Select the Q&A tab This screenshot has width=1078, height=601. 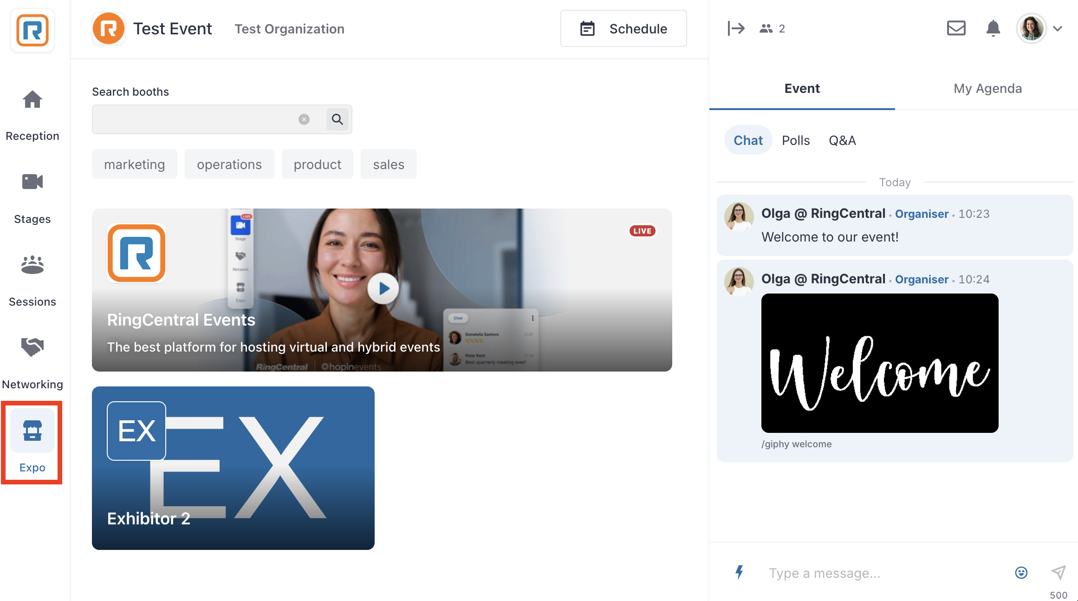(842, 140)
